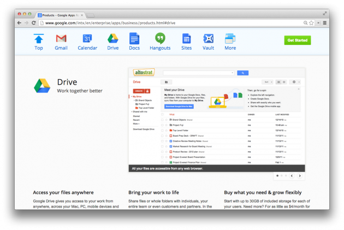Go forward with browser forward arrow

[x=26, y=23]
